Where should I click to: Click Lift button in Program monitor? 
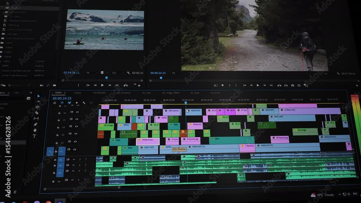pyautogui.click(x=279, y=85)
